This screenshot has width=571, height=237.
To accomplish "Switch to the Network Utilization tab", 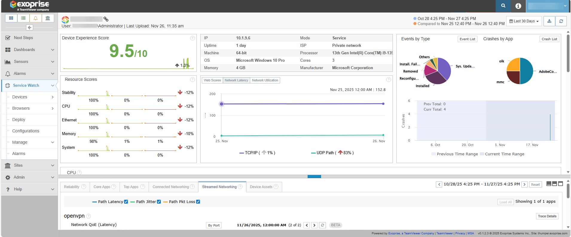I will click(265, 80).
